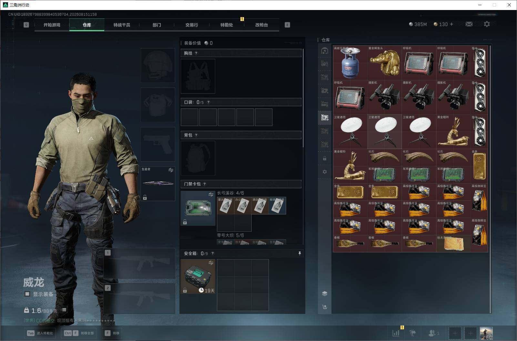Switch to the 仓库 tab
The width and height of the screenshot is (517, 341).
pos(87,25)
